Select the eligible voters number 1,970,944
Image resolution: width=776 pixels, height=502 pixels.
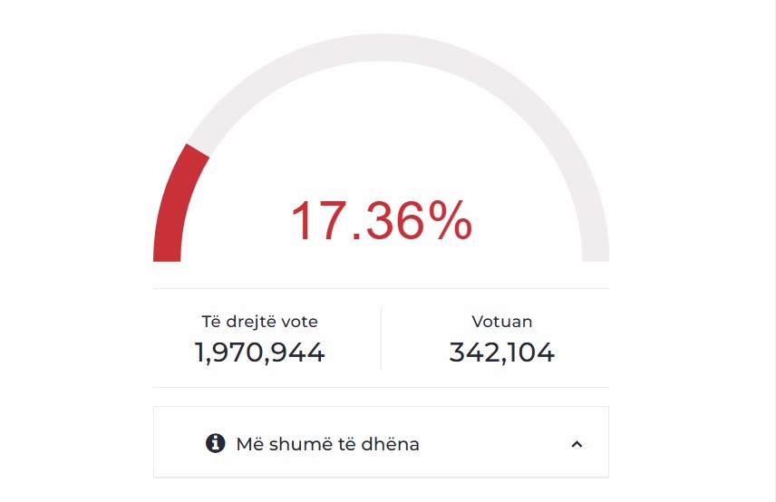point(260,352)
